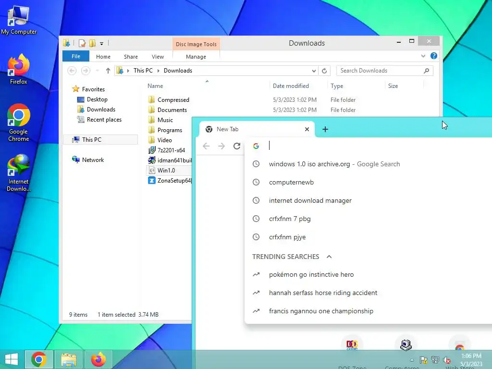Select the 7z2201-x64 installer file

(x=171, y=150)
